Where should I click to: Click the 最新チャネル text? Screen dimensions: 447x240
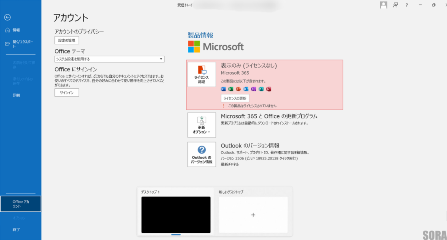(230, 164)
